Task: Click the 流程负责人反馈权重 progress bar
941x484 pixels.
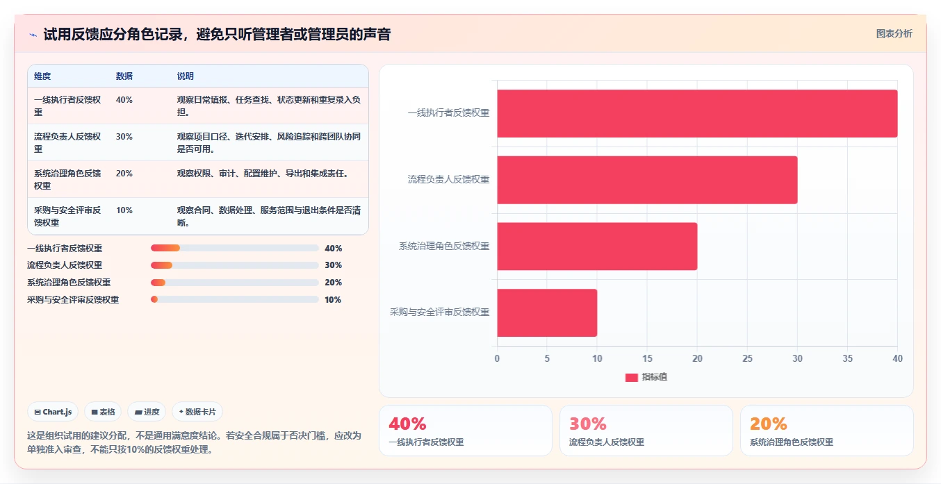Action: [x=235, y=265]
